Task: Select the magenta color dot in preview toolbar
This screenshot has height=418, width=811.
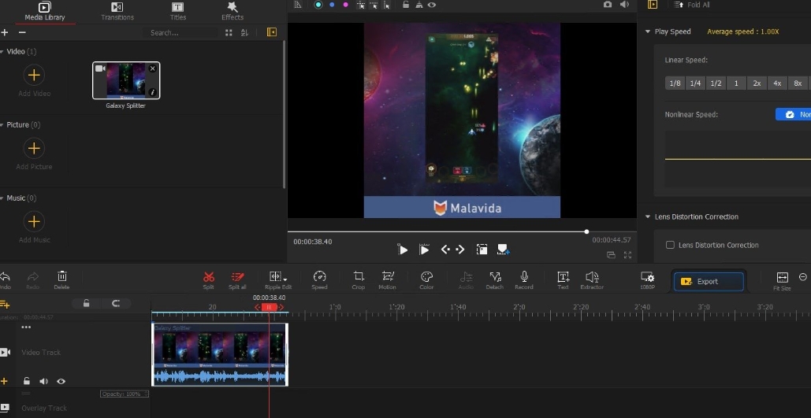Action: pos(345,5)
